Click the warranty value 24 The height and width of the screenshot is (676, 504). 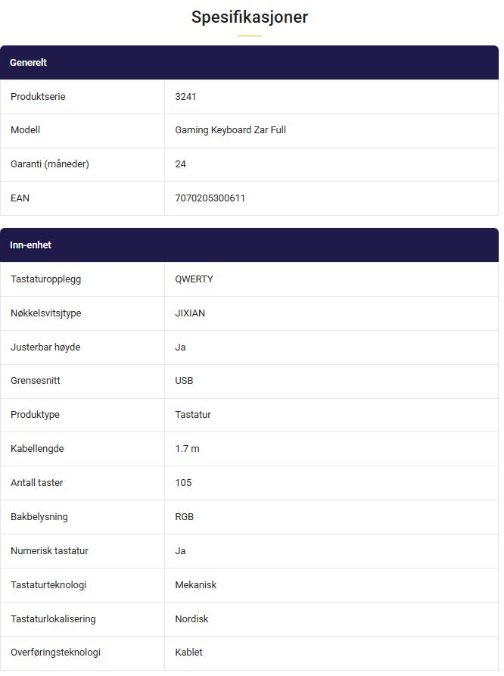[180, 164]
